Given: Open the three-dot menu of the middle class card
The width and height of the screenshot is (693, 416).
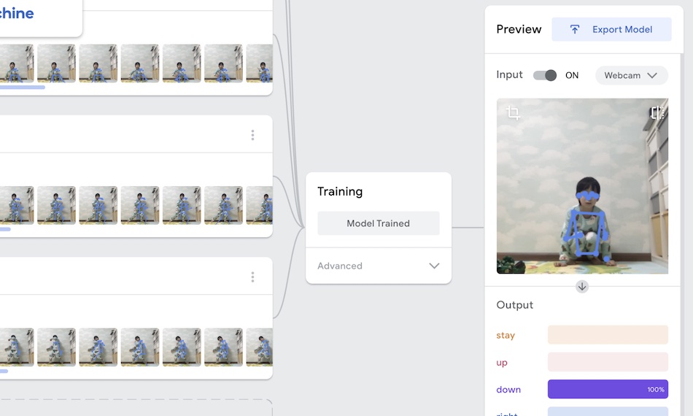Looking at the screenshot, I should coord(253,135).
